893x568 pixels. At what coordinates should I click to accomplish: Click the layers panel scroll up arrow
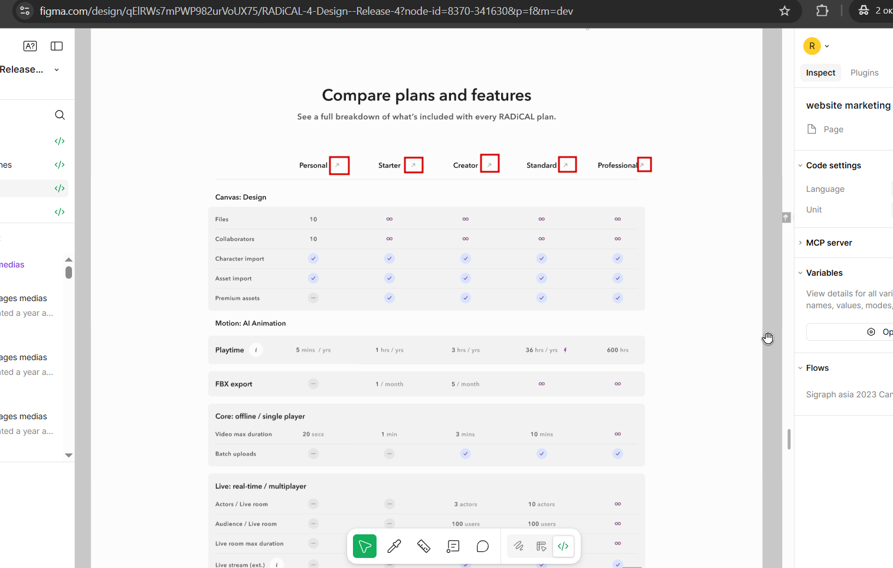click(x=68, y=259)
